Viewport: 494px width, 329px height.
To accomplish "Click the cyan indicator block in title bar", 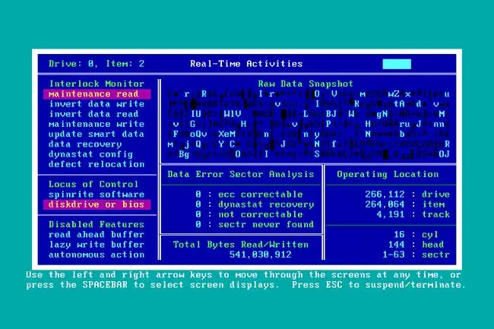I will tap(397, 64).
